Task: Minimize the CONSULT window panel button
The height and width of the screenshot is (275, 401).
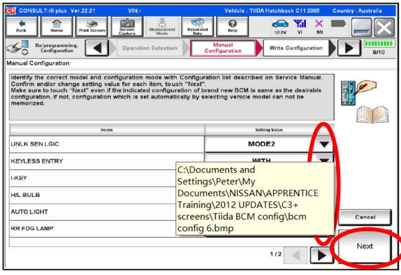Action: tap(361, 27)
